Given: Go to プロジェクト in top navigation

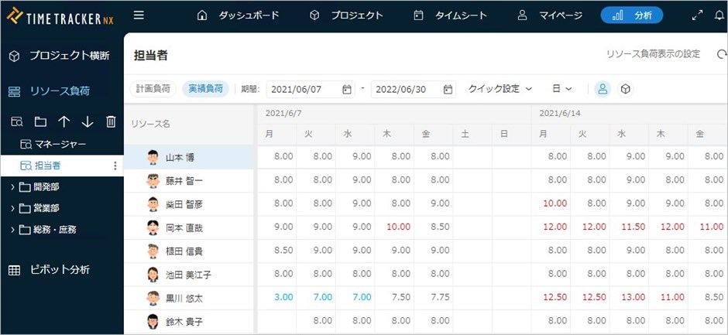Looking at the screenshot, I should [346, 15].
